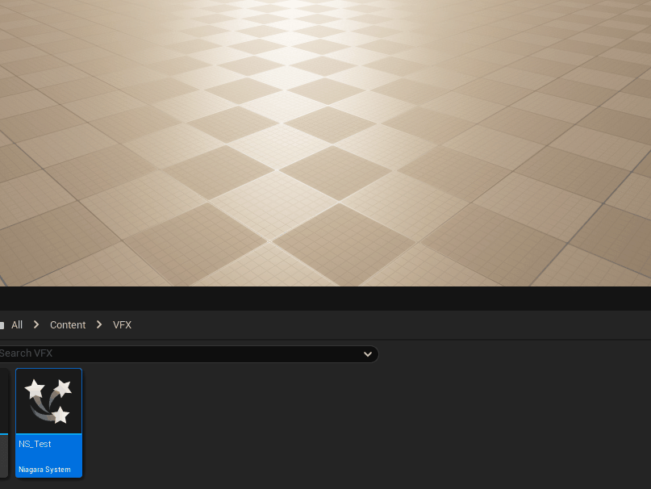The image size is (651, 489).
Task: Open the search history dropdown arrow
Action: click(367, 354)
